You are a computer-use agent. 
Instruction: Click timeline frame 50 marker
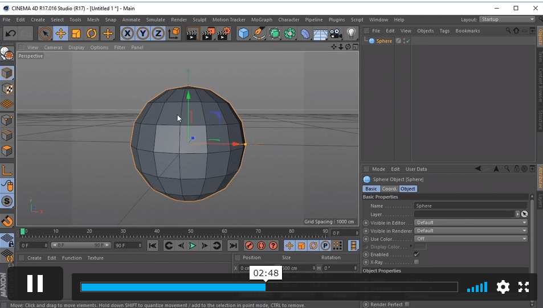click(191, 231)
